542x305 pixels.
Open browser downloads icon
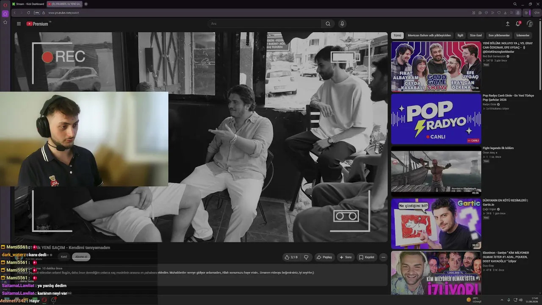[505, 13]
